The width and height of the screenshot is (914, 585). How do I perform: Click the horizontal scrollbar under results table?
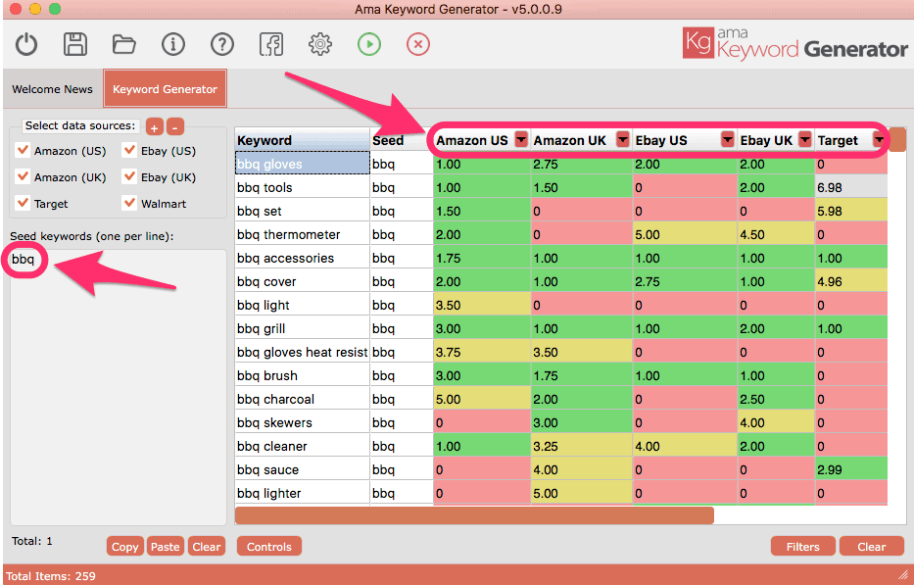tap(474, 515)
